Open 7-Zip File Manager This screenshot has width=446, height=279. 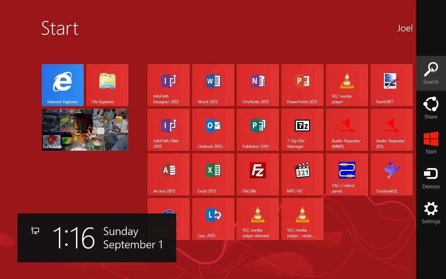pyautogui.click(x=302, y=130)
